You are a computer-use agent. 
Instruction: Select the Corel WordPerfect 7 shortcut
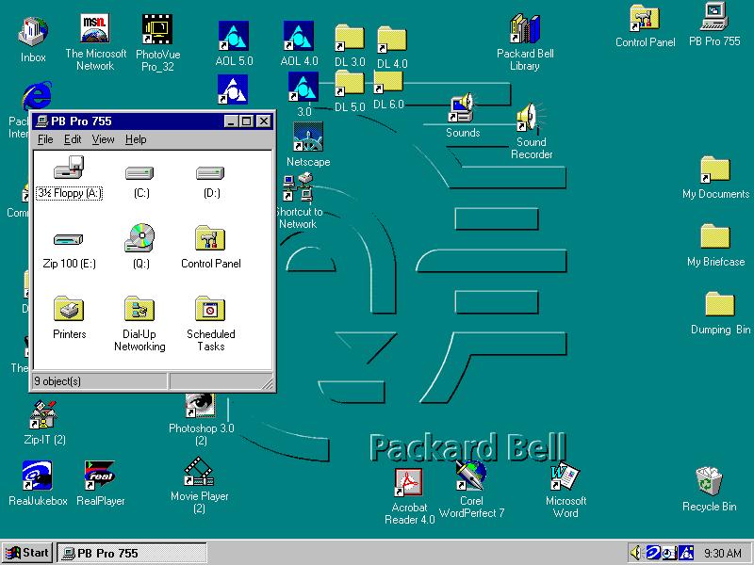pos(471,476)
